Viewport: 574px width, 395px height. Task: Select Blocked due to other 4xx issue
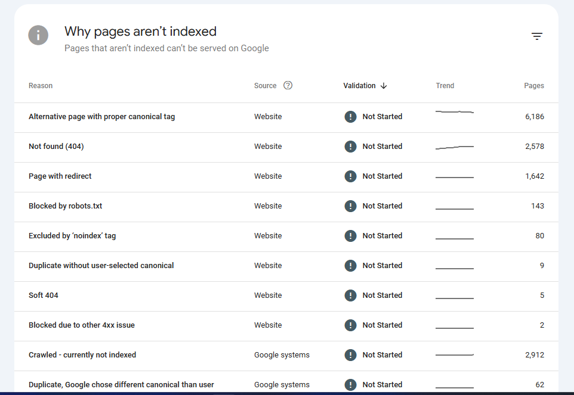(x=286, y=325)
